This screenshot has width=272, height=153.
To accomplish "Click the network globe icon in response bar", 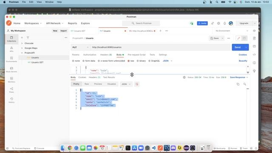I will [184, 77].
